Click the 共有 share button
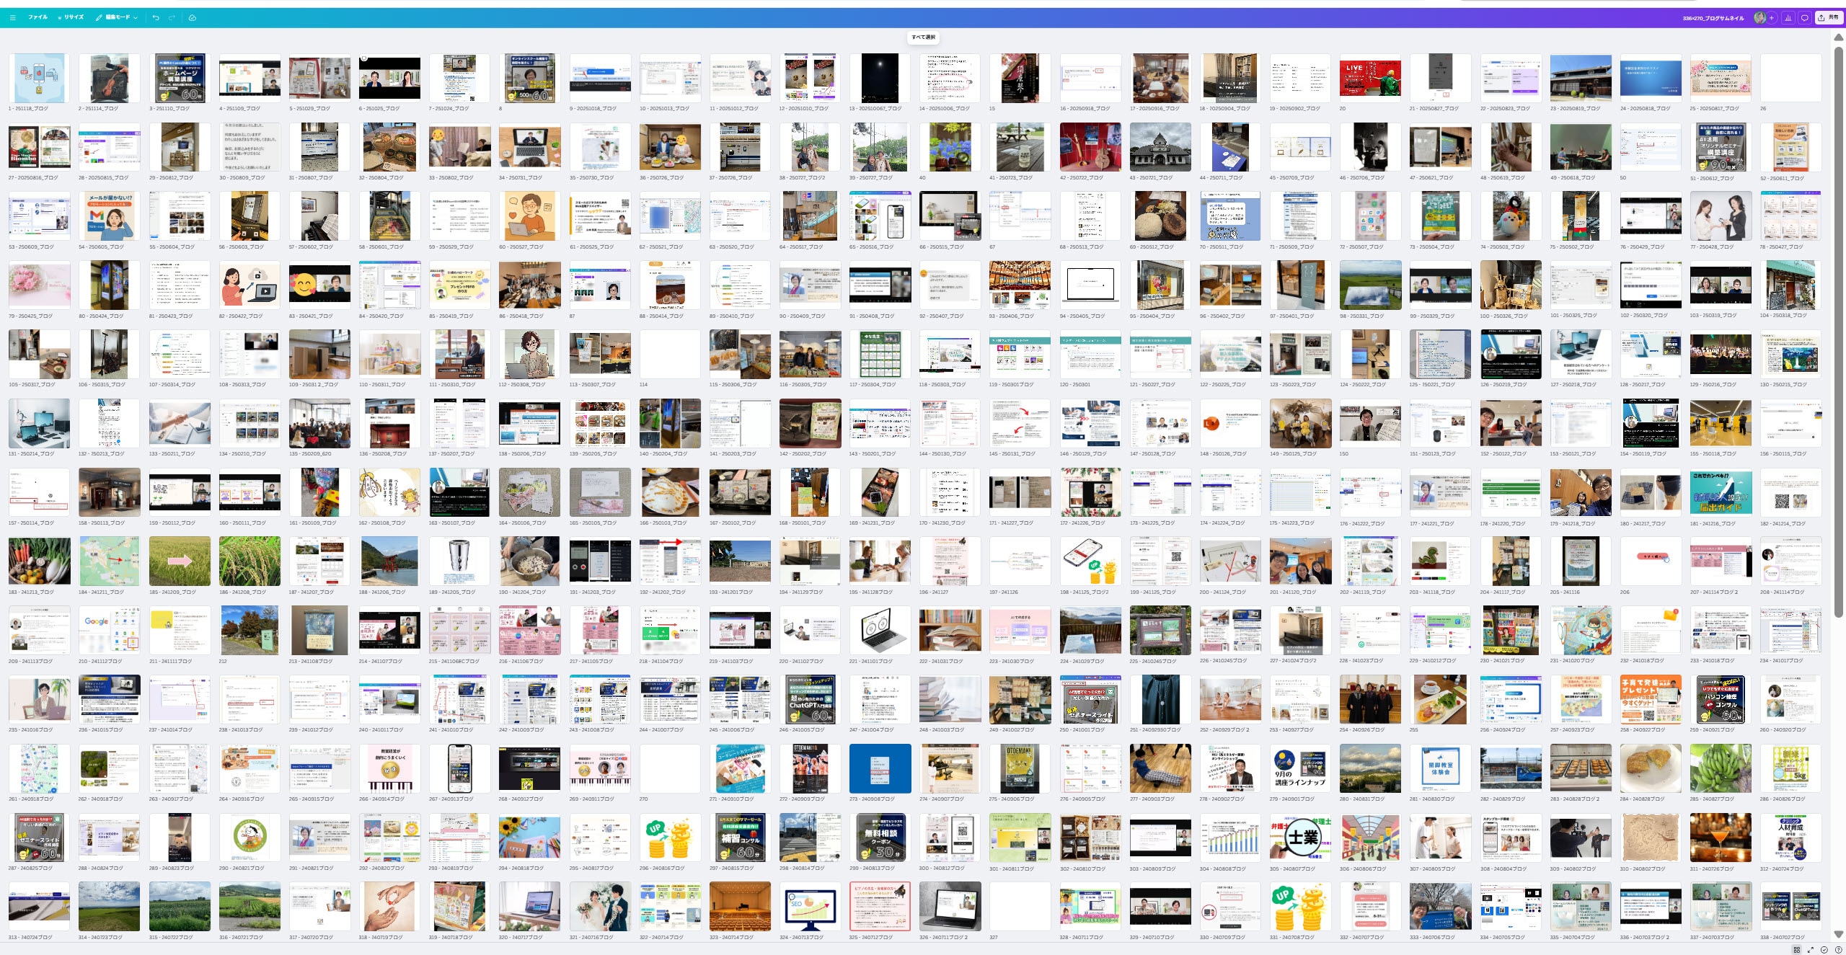Viewport: 1846px width, 955px height. click(1829, 18)
